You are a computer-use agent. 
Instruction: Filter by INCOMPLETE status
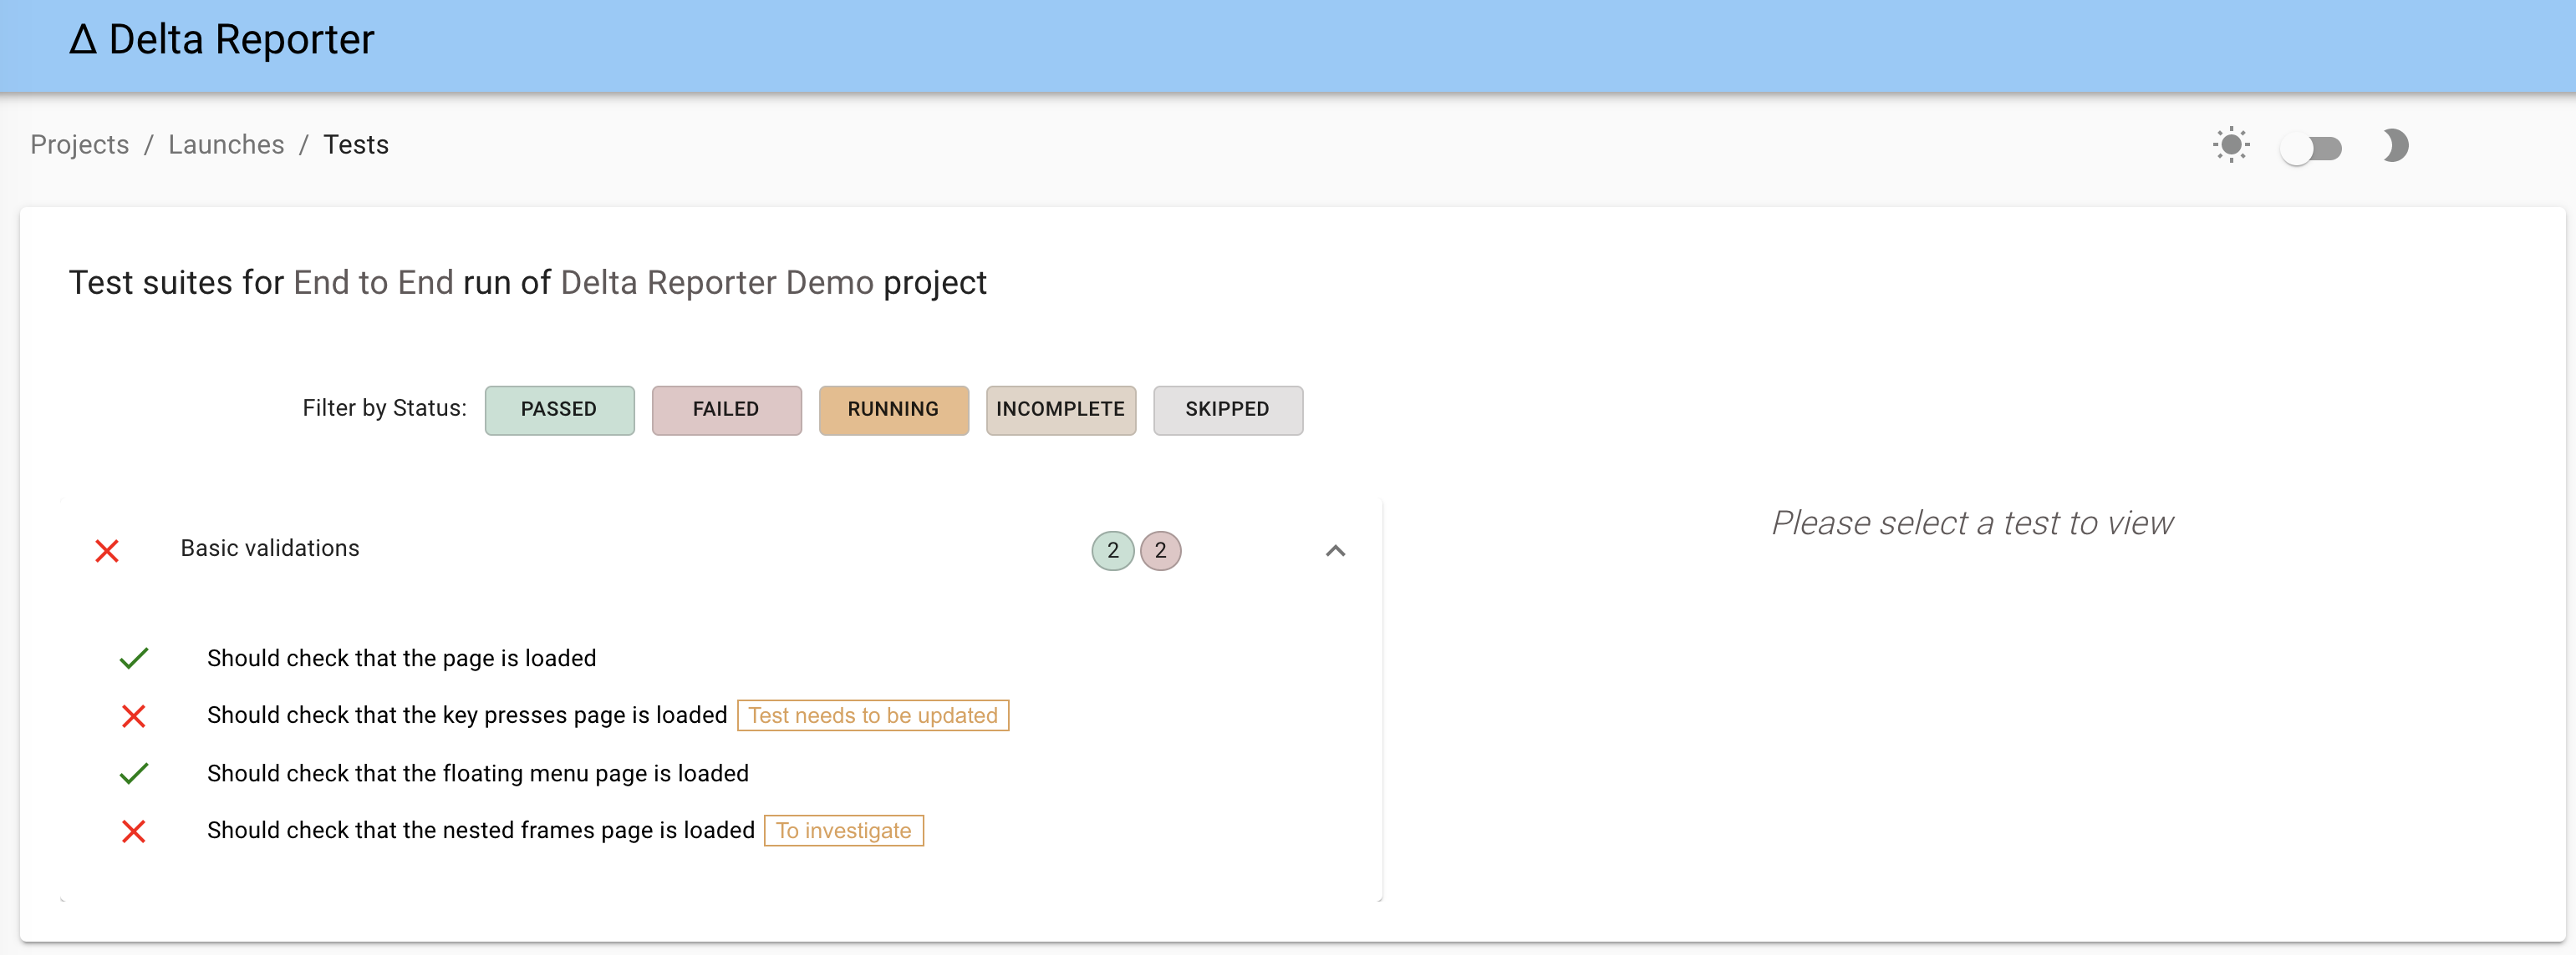coord(1060,410)
